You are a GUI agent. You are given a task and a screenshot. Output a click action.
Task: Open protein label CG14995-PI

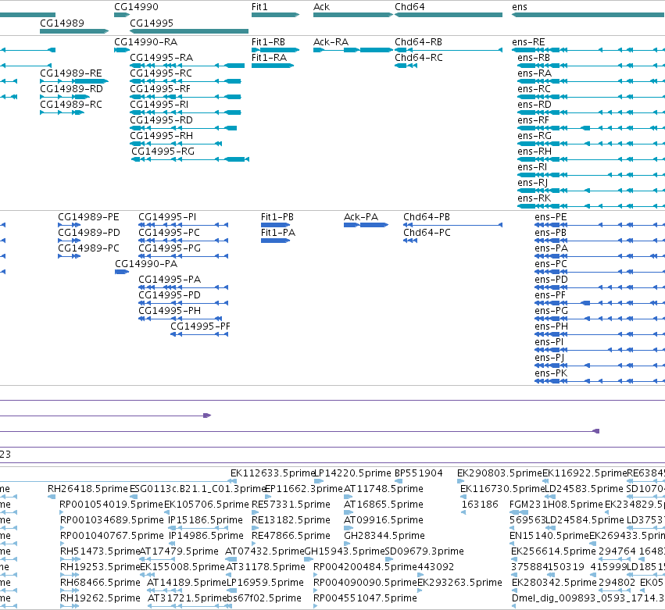pyautogui.click(x=167, y=217)
